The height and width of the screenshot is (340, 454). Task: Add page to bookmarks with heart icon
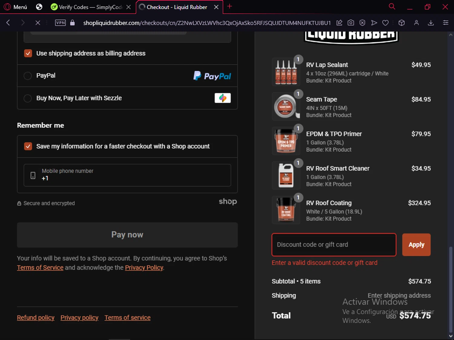coord(385,23)
